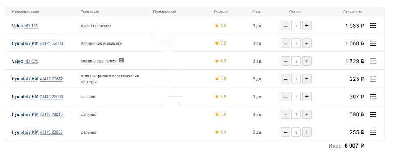Image resolution: width=393 pixels, height=152 pixels.
Task: Click quantity input field for 43119 28060
Action: (x=296, y=132)
